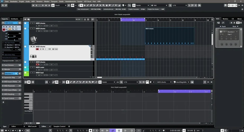Open track search magnifier above track list
This screenshot has height=132, width=244.
click(93, 19)
